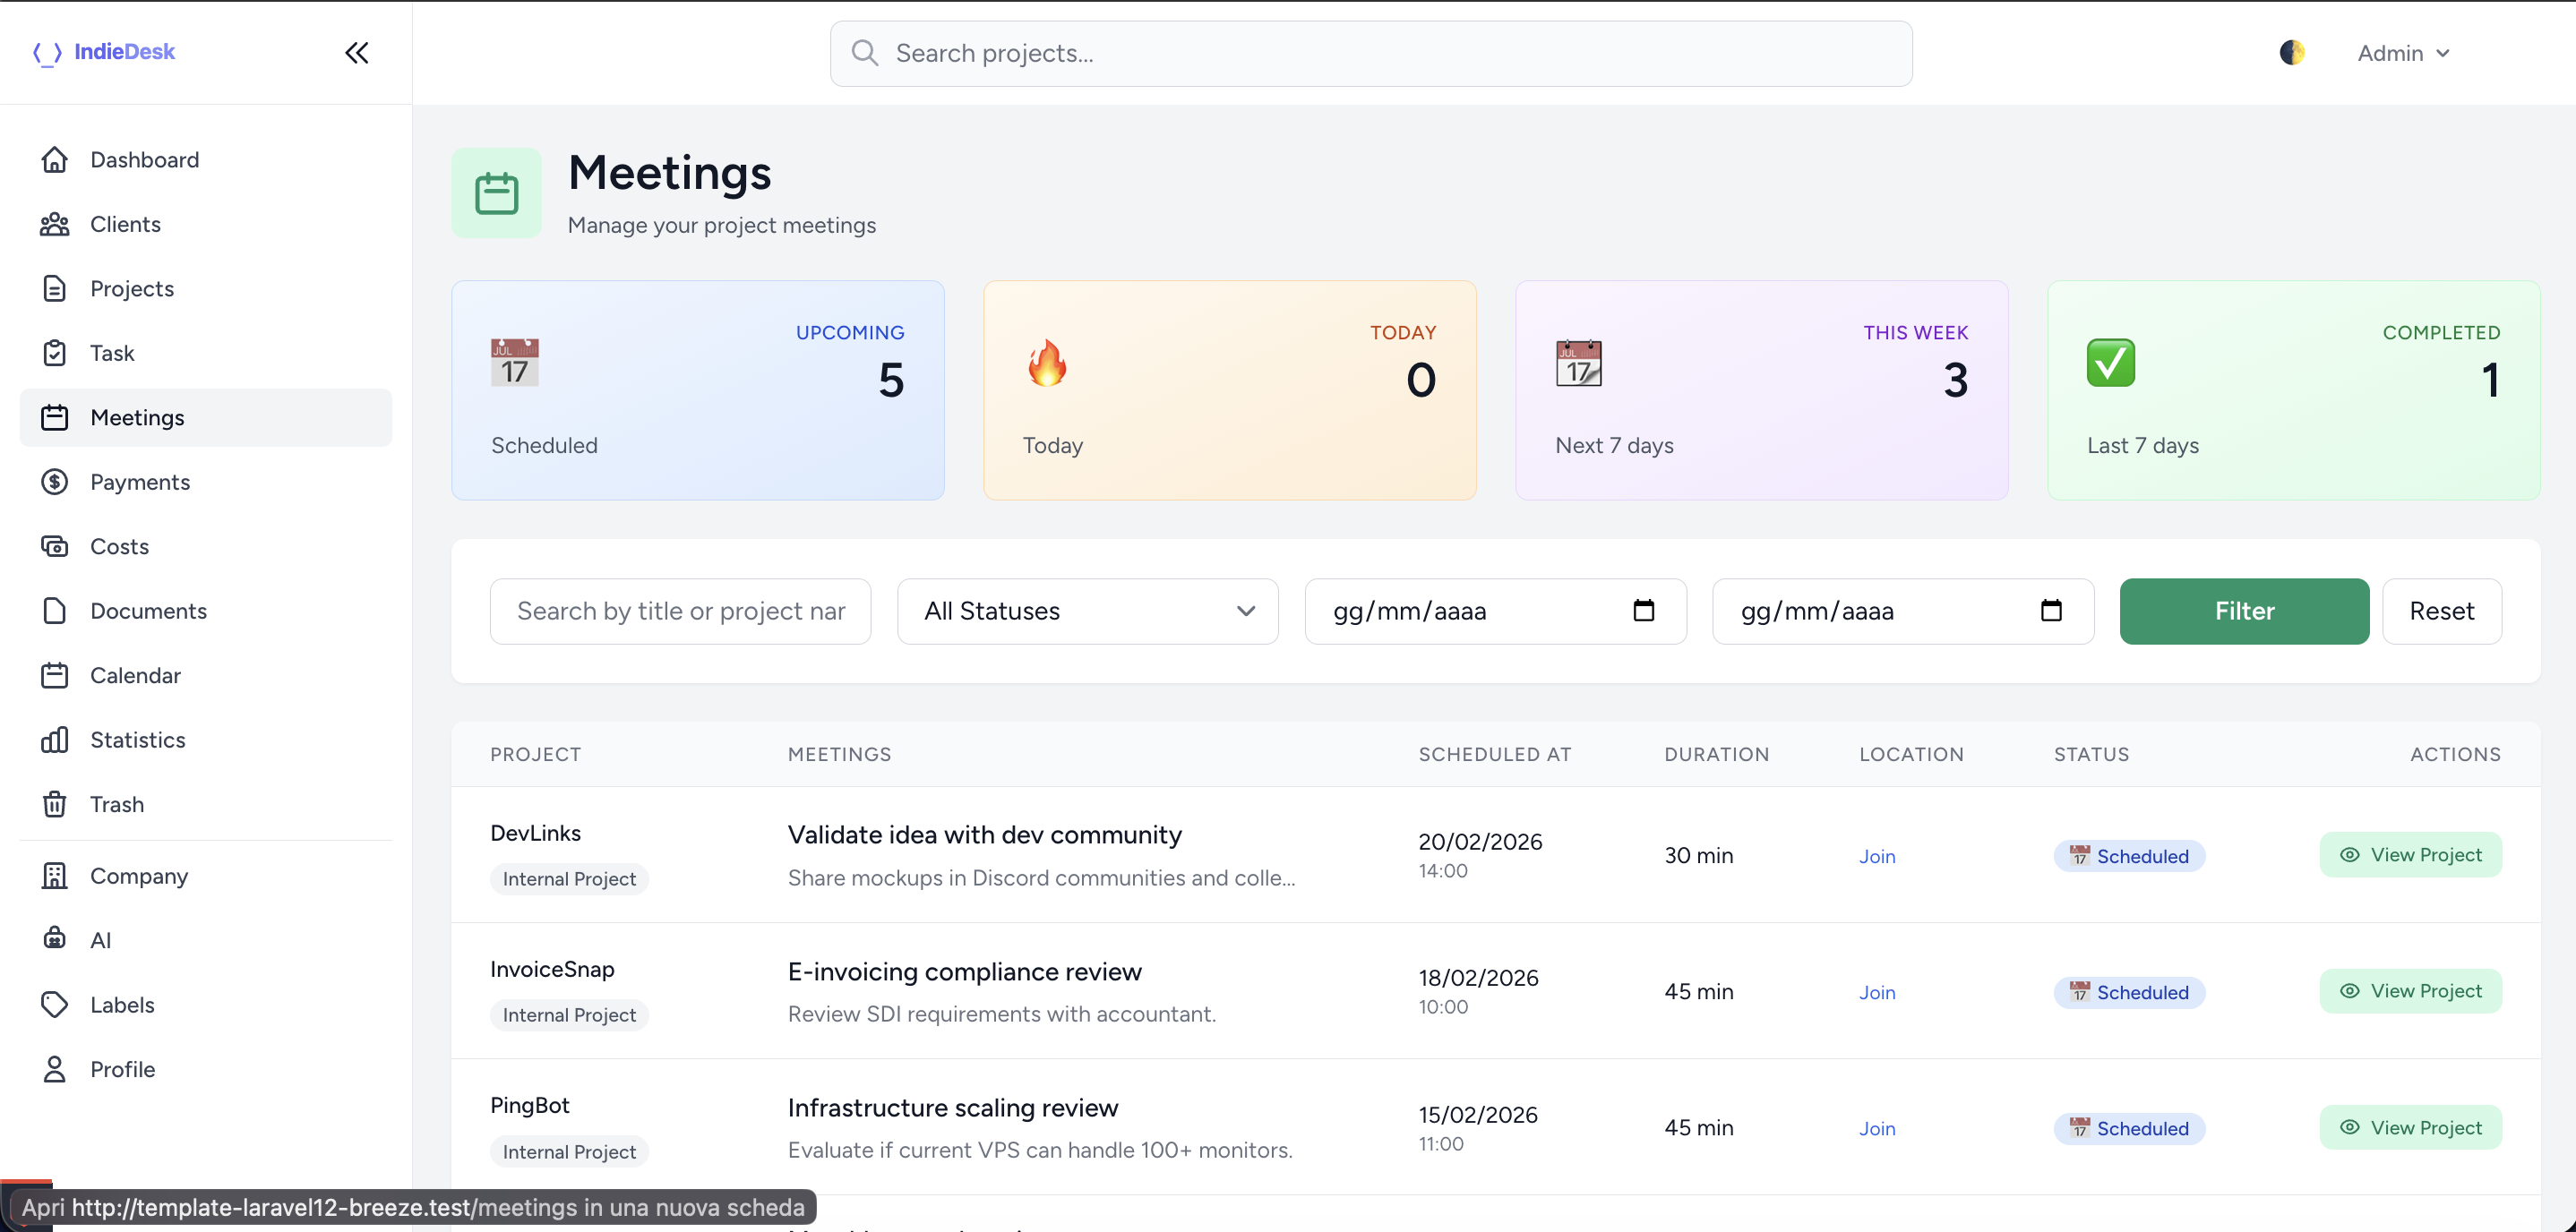Open second date field calendar picker

click(x=2050, y=610)
